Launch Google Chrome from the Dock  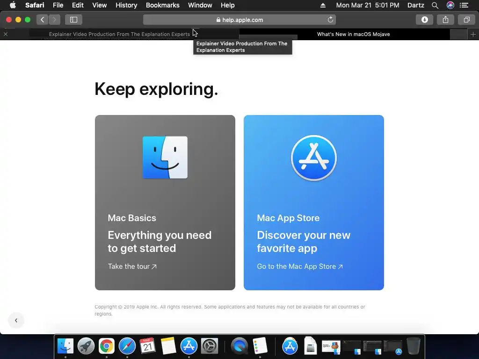(x=106, y=346)
